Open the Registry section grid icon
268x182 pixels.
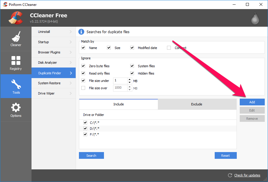tap(16, 60)
